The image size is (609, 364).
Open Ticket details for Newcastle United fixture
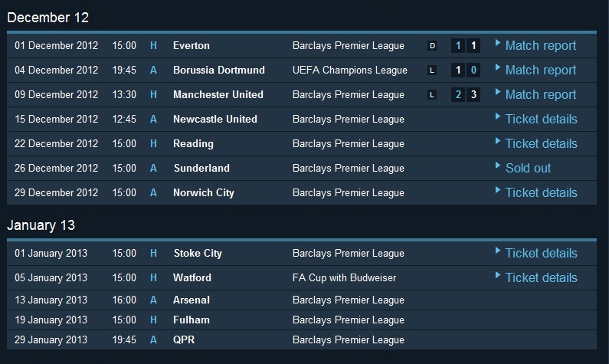[x=541, y=119]
